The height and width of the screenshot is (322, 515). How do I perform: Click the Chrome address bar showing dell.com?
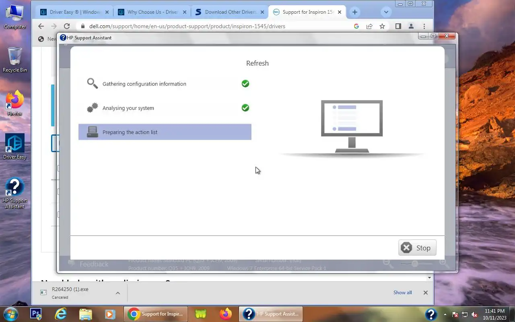217,26
